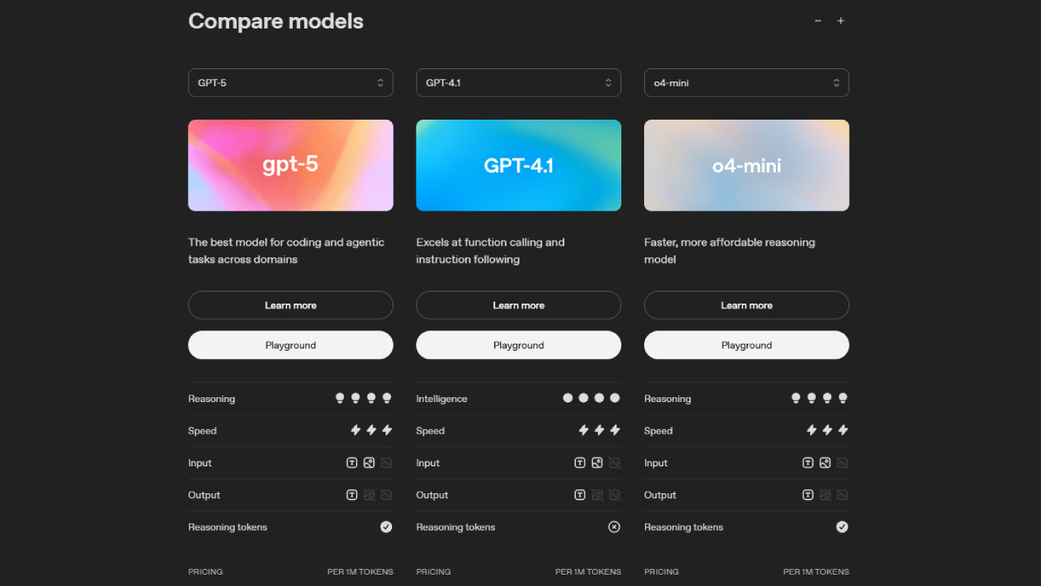The width and height of the screenshot is (1041, 586).
Task: Click the crossed Reasoning tokens indicator for GPT-4.1
Action: coord(614,527)
